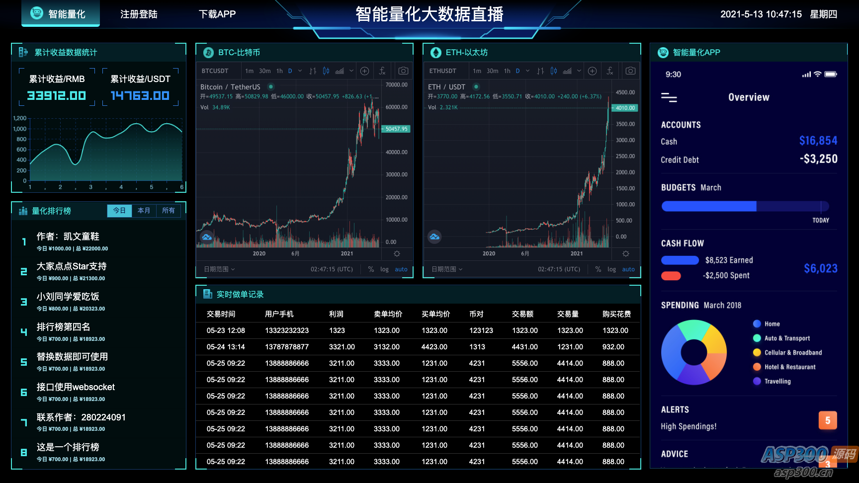Click the TradingView logo on BTC chart
Viewport: 859px width, 483px height.
click(207, 237)
